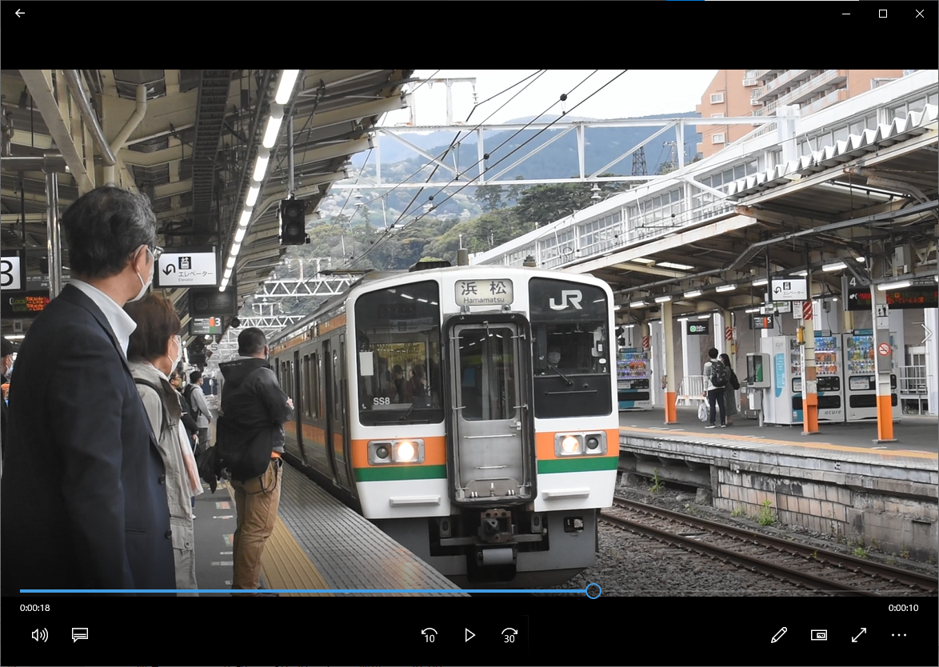The image size is (939, 667).
Task: Open the more options menu
Action: point(899,635)
